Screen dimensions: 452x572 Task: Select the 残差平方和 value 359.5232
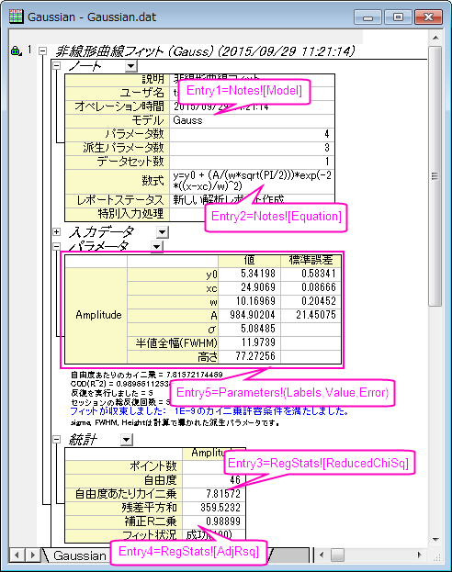pos(214,508)
